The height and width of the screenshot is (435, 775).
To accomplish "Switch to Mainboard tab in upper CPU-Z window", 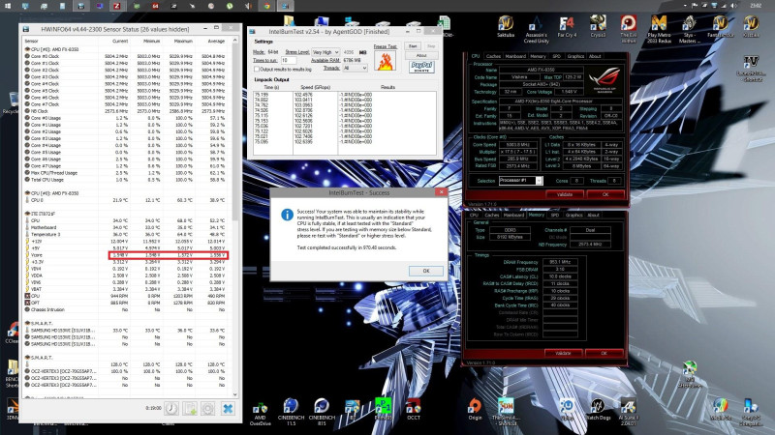I will (515, 56).
